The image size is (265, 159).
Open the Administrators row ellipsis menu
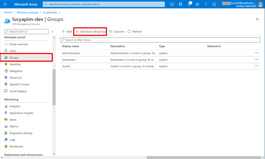pyautogui.click(x=257, y=53)
